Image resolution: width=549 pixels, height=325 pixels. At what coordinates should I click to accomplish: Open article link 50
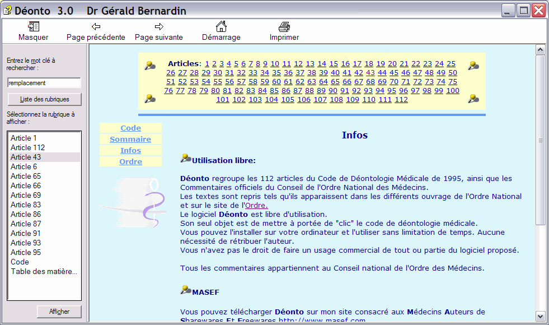[x=453, y=73]
